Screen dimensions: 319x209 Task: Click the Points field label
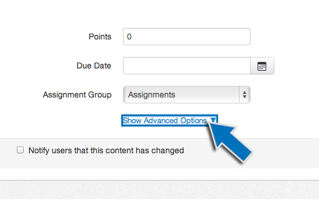[100, 37]
